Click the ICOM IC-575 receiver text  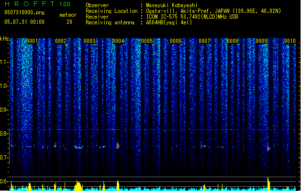pyautogui.click(x=192, y=17)
